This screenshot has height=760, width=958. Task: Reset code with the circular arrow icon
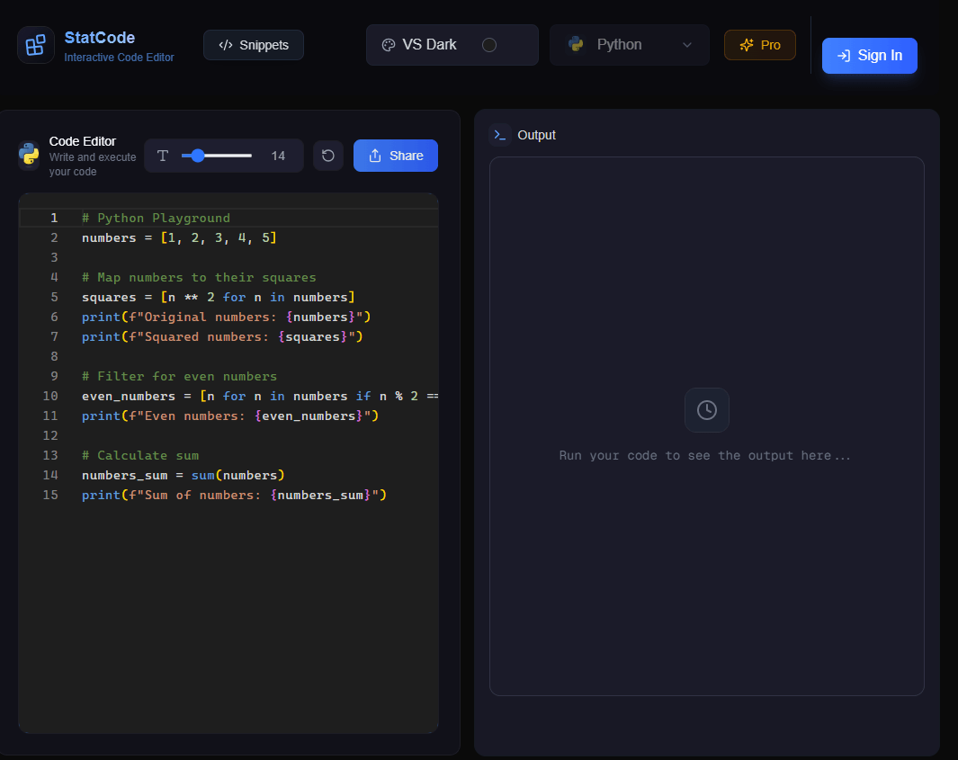click(x=328, y=156)
